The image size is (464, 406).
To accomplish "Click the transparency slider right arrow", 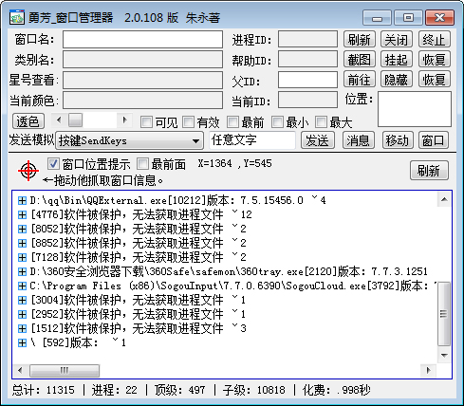I will [x=124, y=120].
